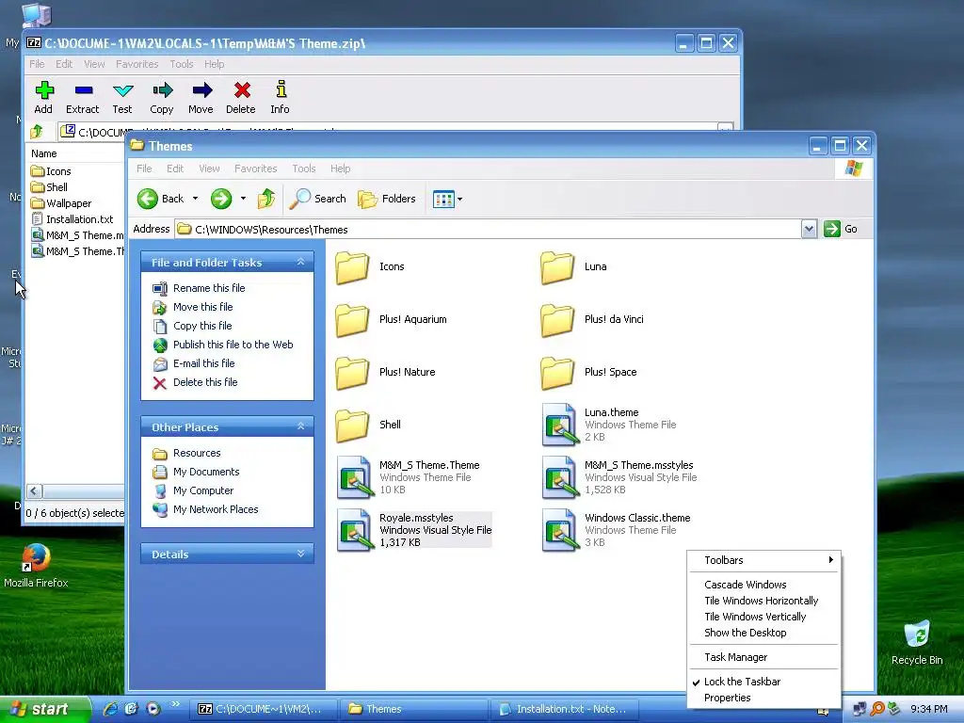Click E-mail this file link
The width and height of the screenshot is (964, 723).
coord(204,363)
